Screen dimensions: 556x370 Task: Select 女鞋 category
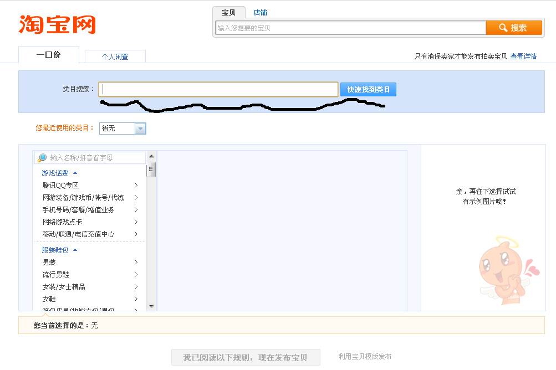[49, 299]
